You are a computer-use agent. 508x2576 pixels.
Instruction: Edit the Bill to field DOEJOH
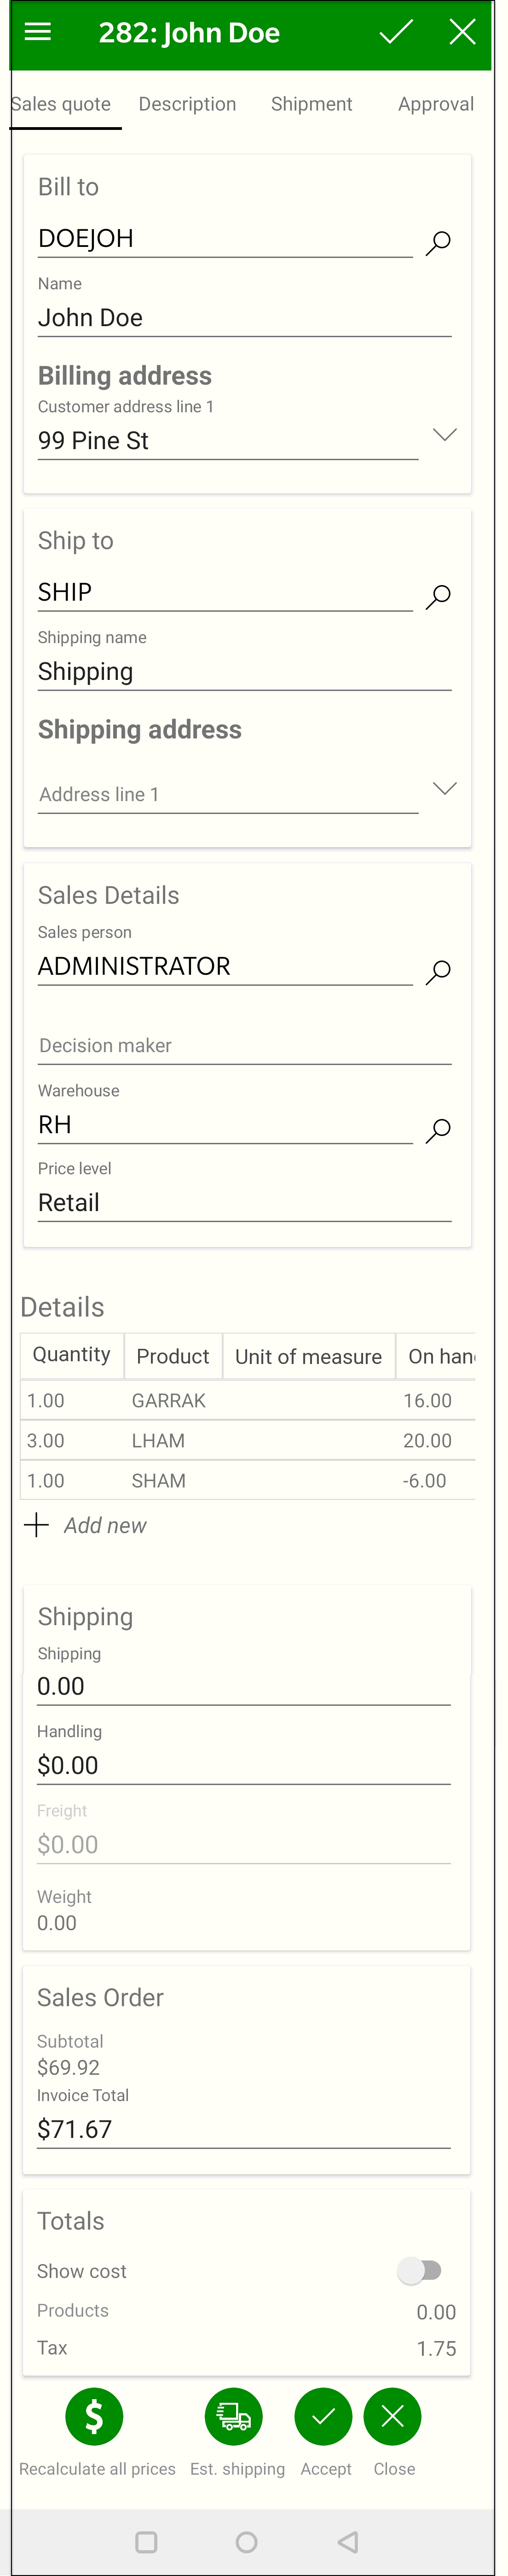[x=225, y=239]
